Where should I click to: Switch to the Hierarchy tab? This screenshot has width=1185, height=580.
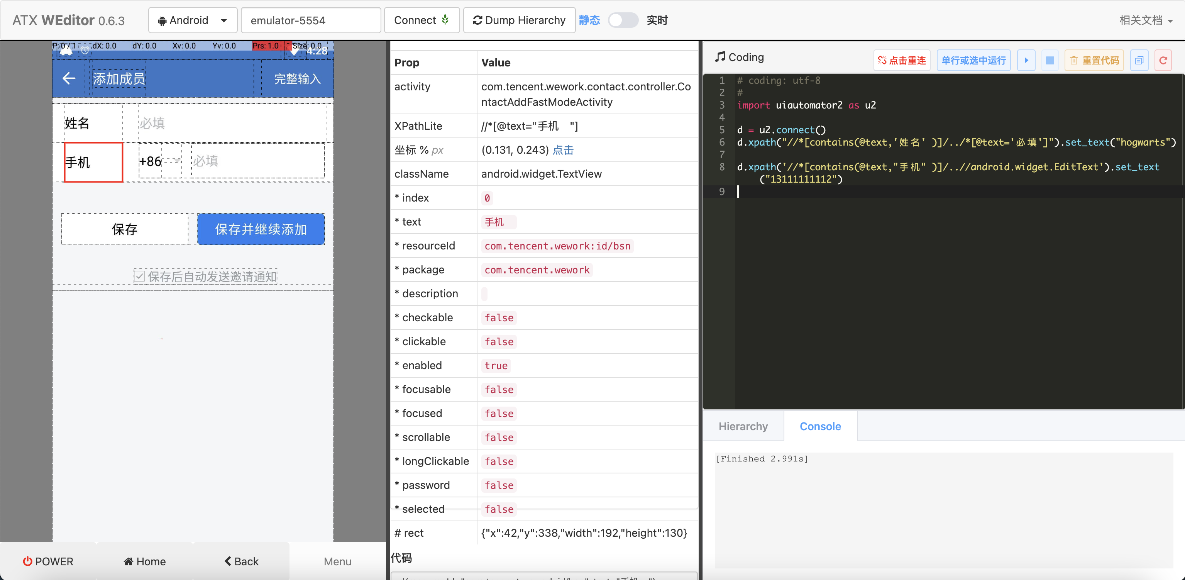[x=743, y=426]
